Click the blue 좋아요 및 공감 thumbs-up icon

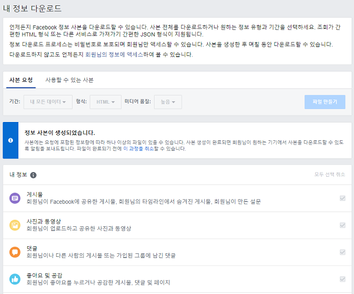pyautogui.click(x=15, y=279)
